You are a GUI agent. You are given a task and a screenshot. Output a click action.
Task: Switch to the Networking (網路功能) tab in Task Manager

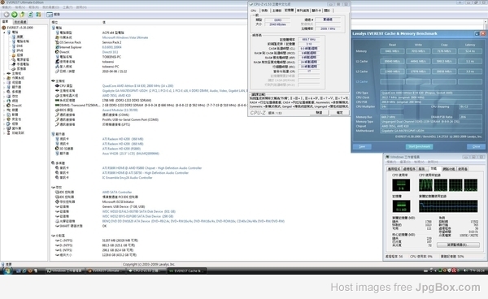[449, 169]
